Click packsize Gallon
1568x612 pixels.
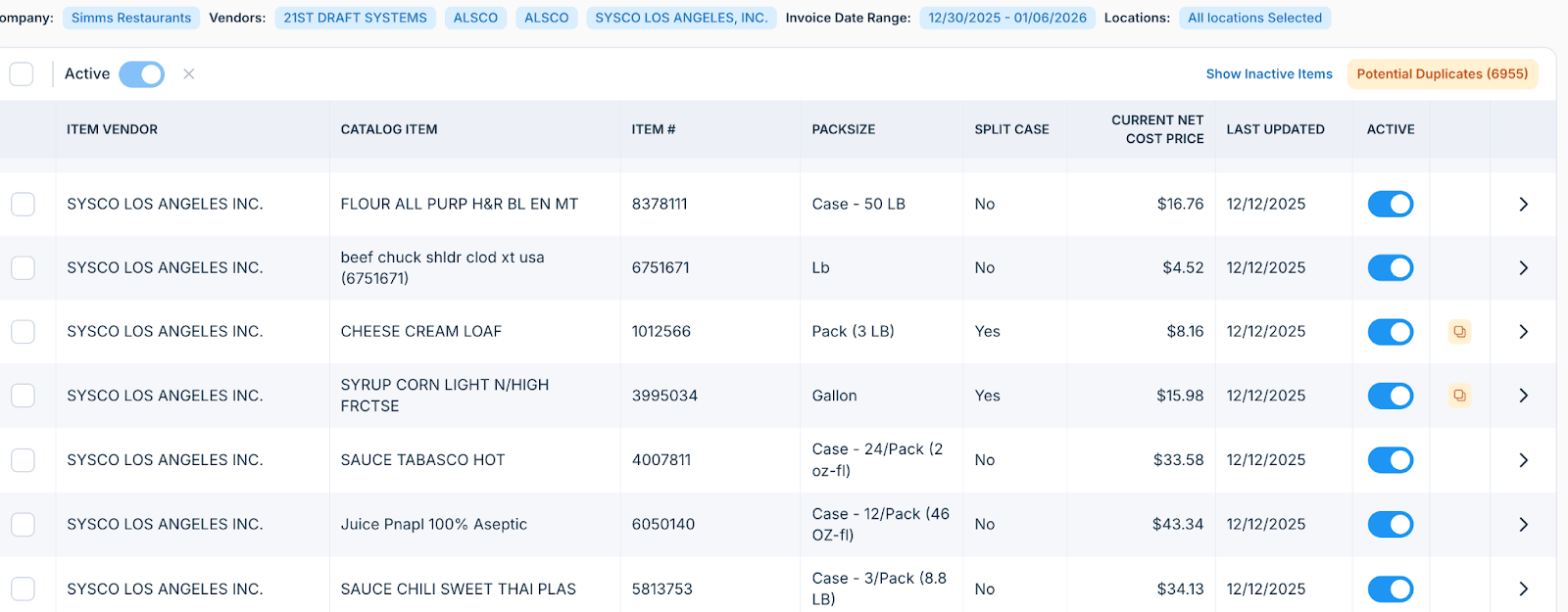834,396
